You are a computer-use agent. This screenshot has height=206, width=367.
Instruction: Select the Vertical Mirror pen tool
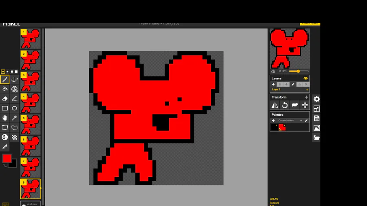15,79
